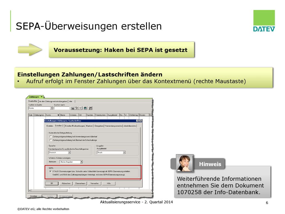
Task: Enable Zahlungsträgeraufteilung bei Überlauf der Scheckallonge
Action: [51, 140]
